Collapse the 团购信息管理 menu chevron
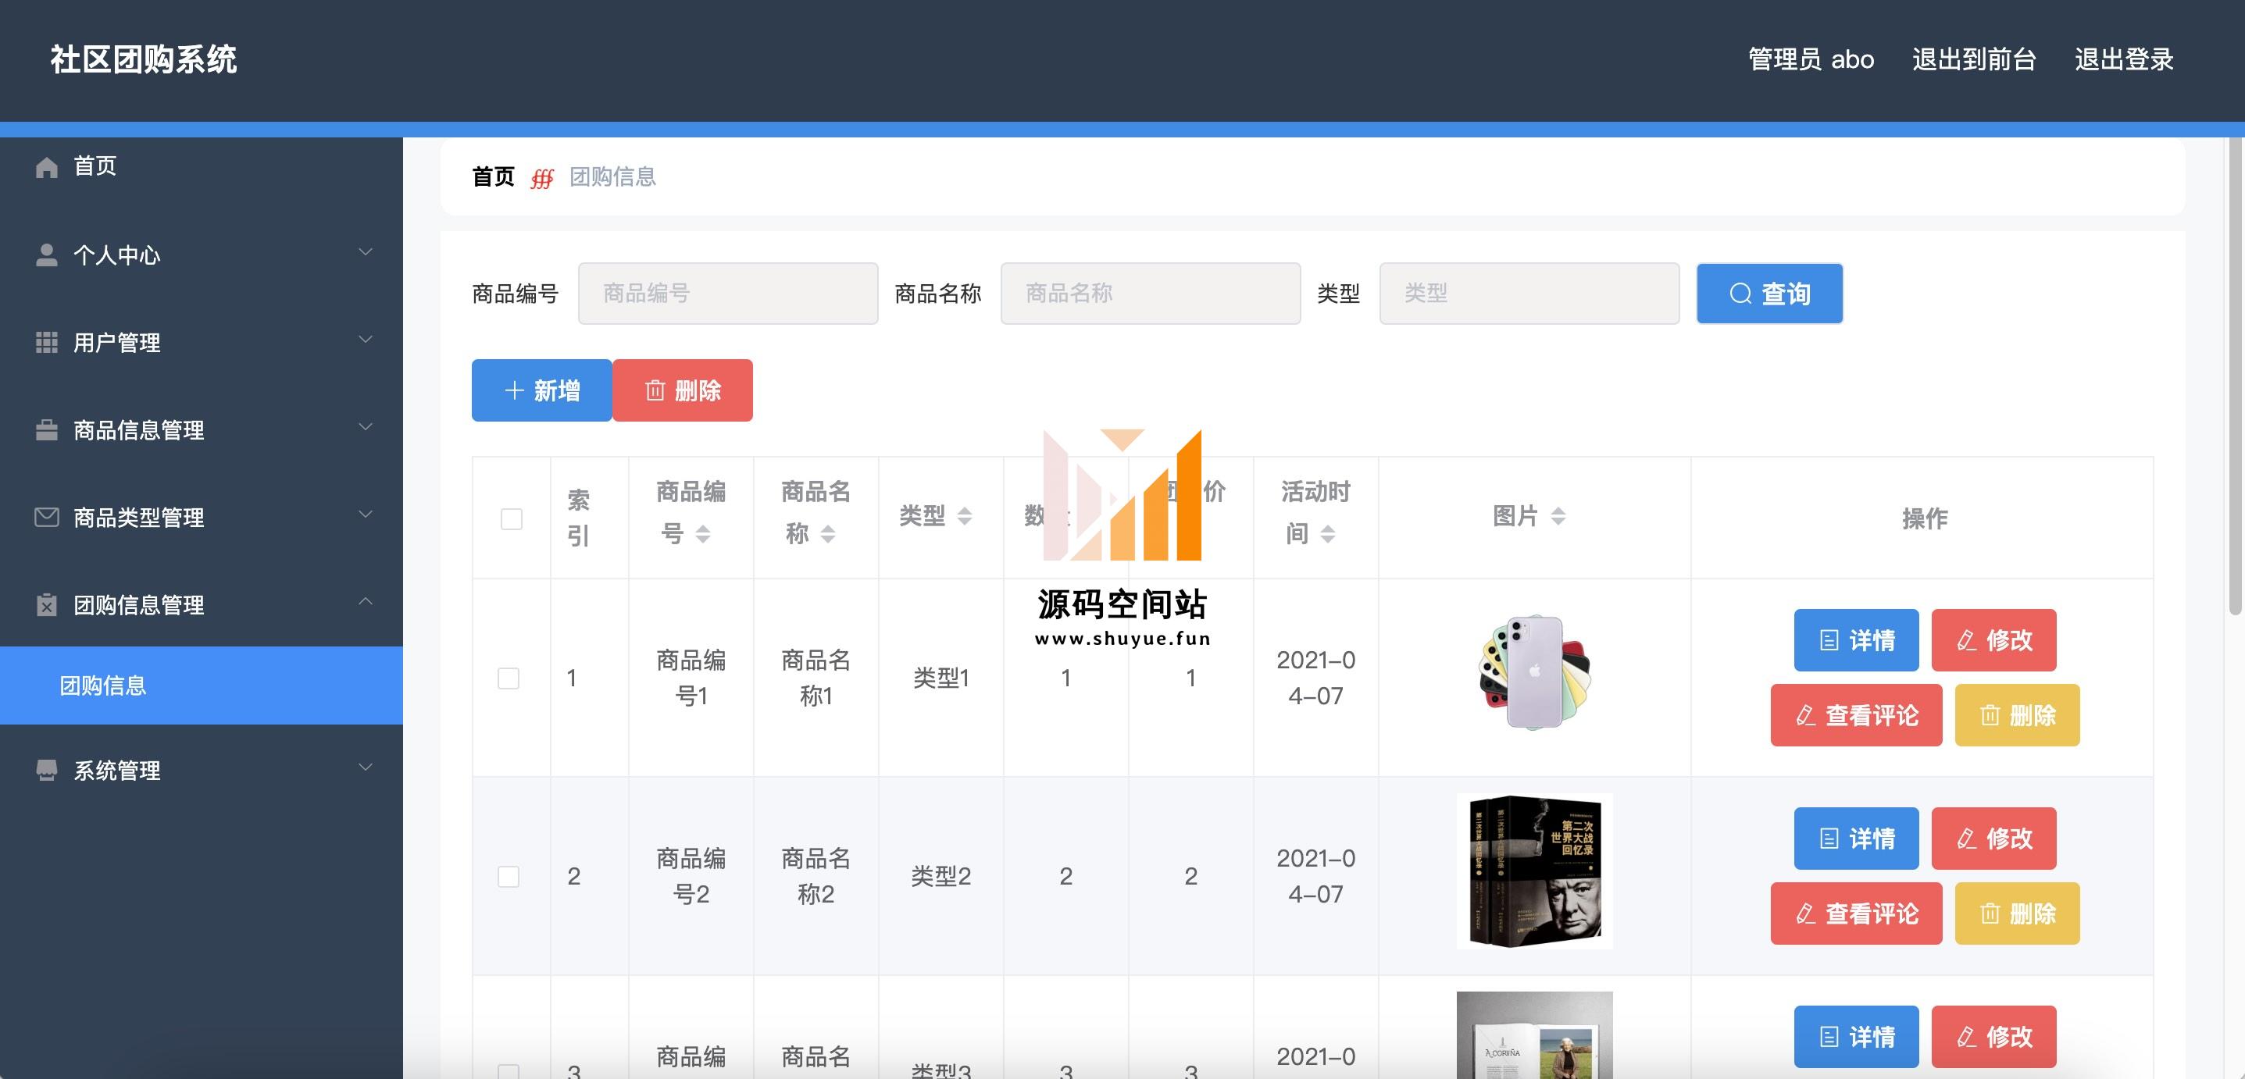 pyautogui.click(x=366, y=601)
